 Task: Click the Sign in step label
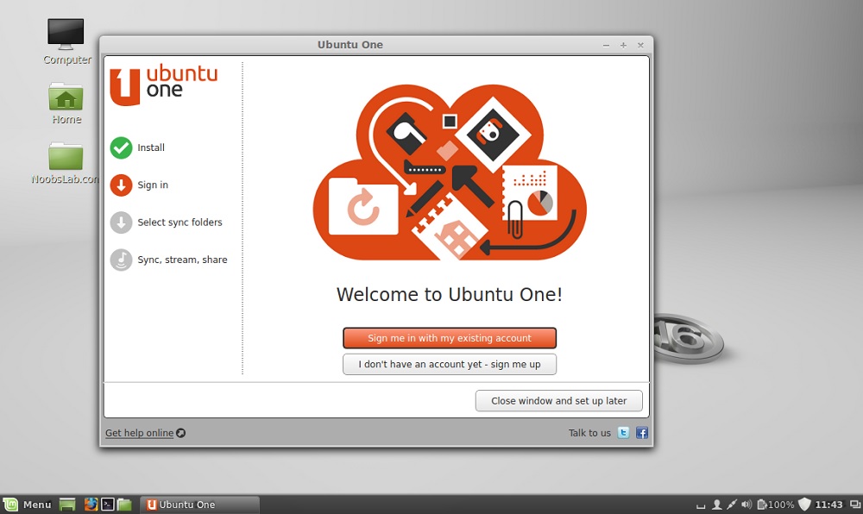point(153,185)
